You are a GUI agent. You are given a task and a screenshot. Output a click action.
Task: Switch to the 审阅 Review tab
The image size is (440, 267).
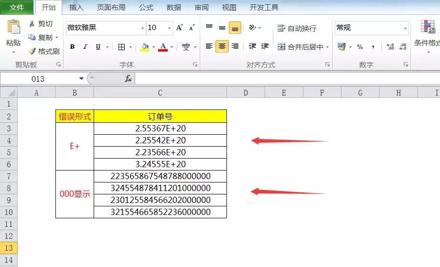(202, 7)
